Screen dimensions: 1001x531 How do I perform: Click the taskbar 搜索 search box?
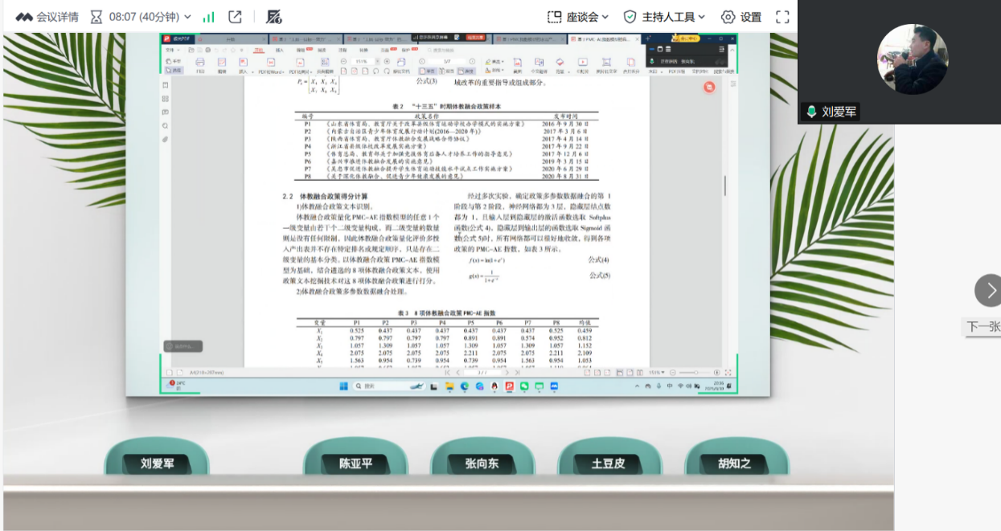[390, 386]
